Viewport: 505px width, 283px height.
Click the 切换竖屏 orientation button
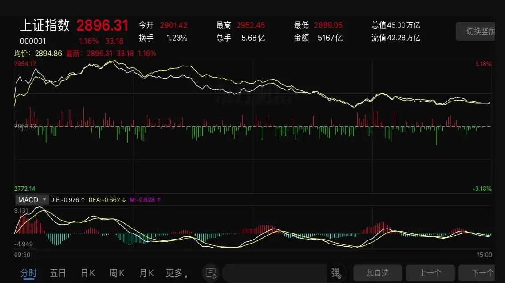pyautogui.click(x=475, y=31)
